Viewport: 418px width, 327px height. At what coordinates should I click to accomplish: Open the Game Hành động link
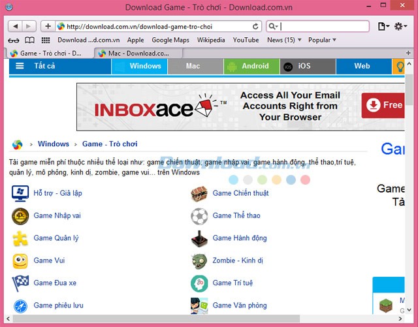240,238
